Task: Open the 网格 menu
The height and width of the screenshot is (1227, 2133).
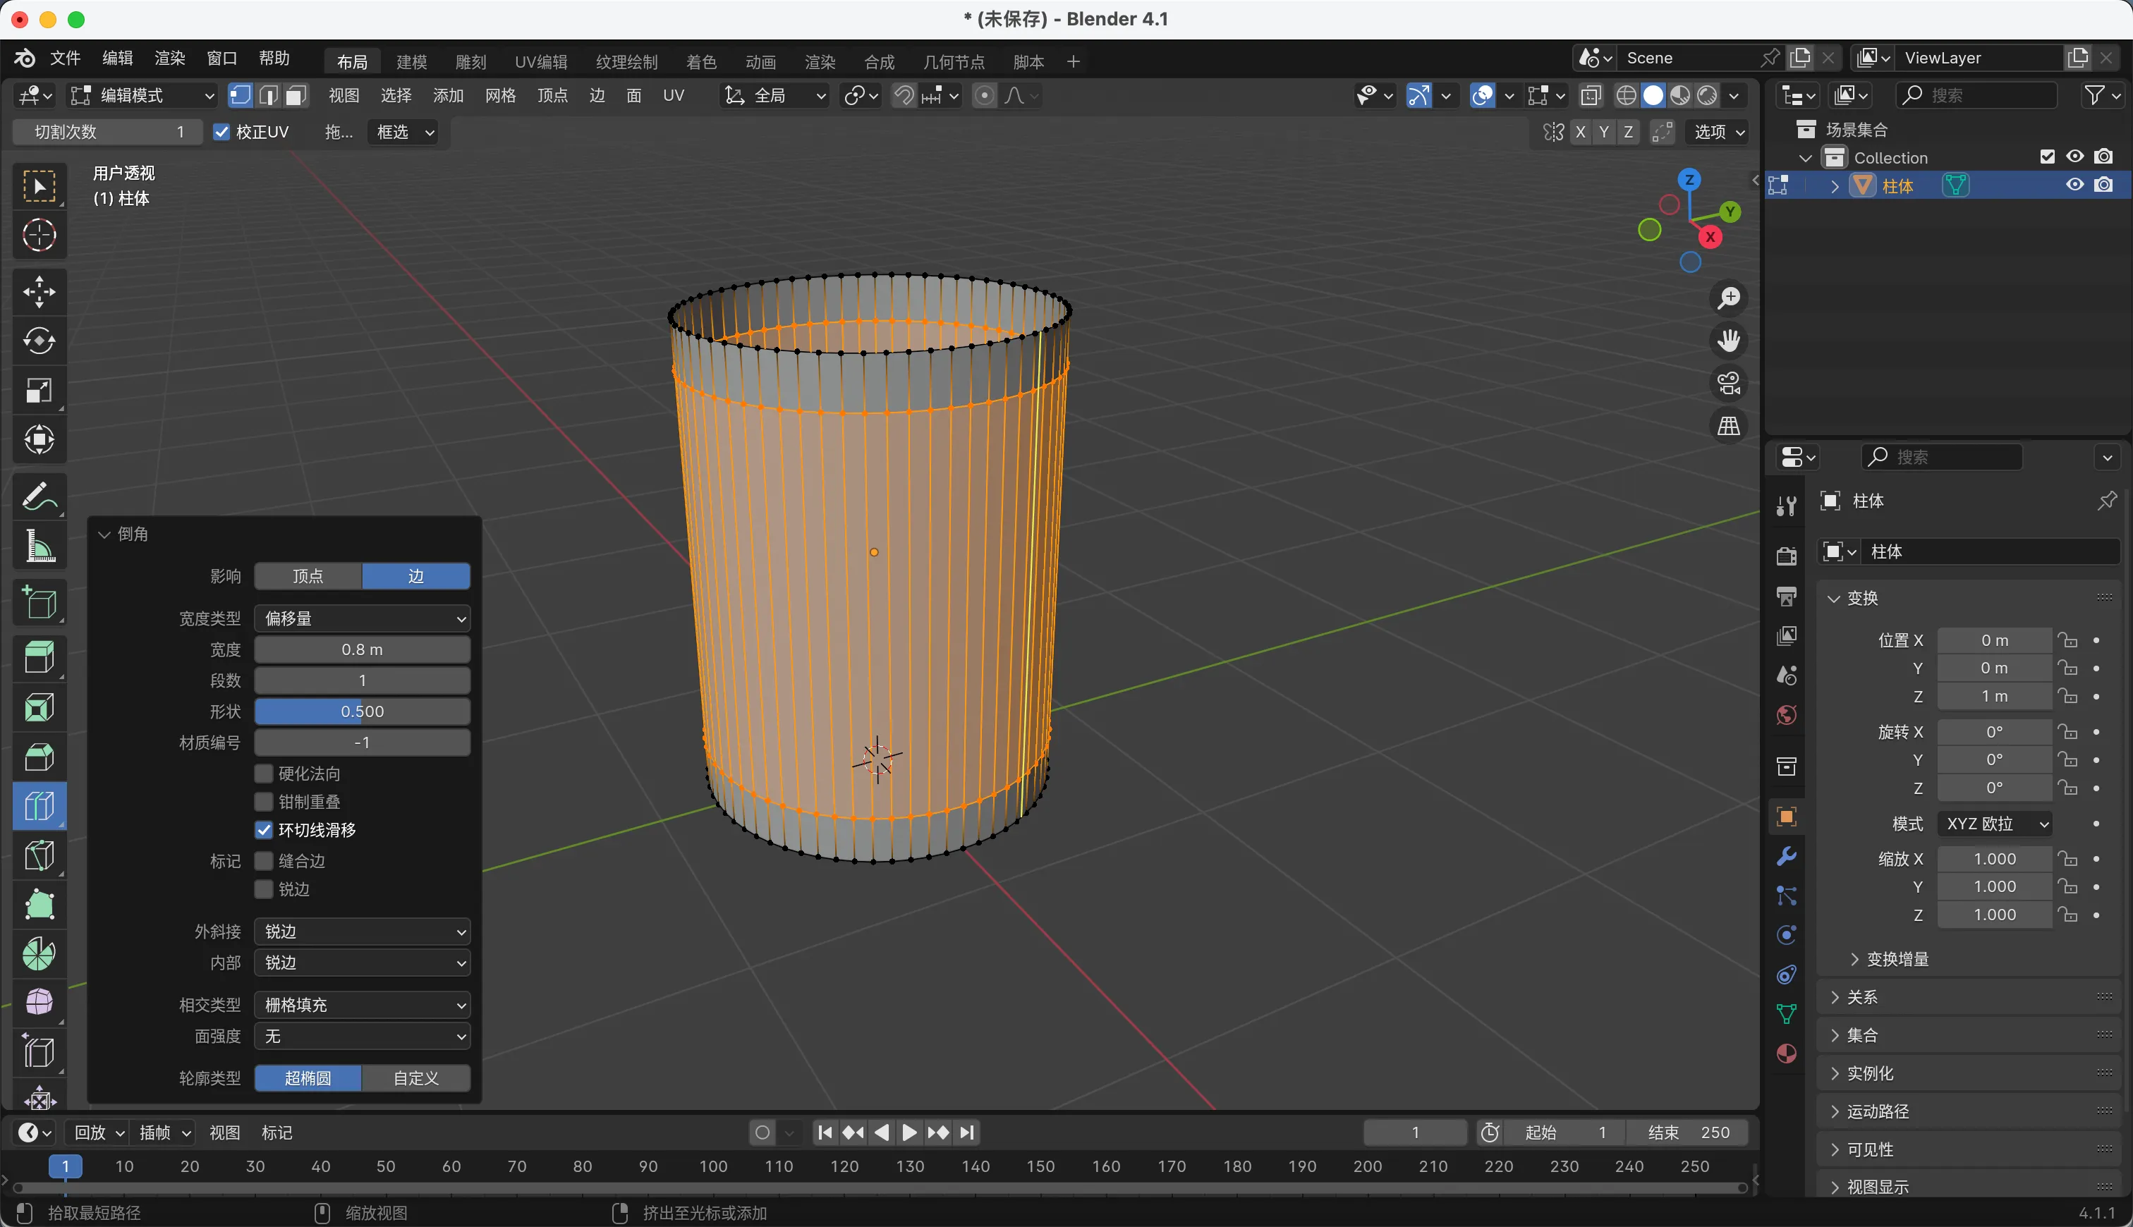Action: click(500, 95)
